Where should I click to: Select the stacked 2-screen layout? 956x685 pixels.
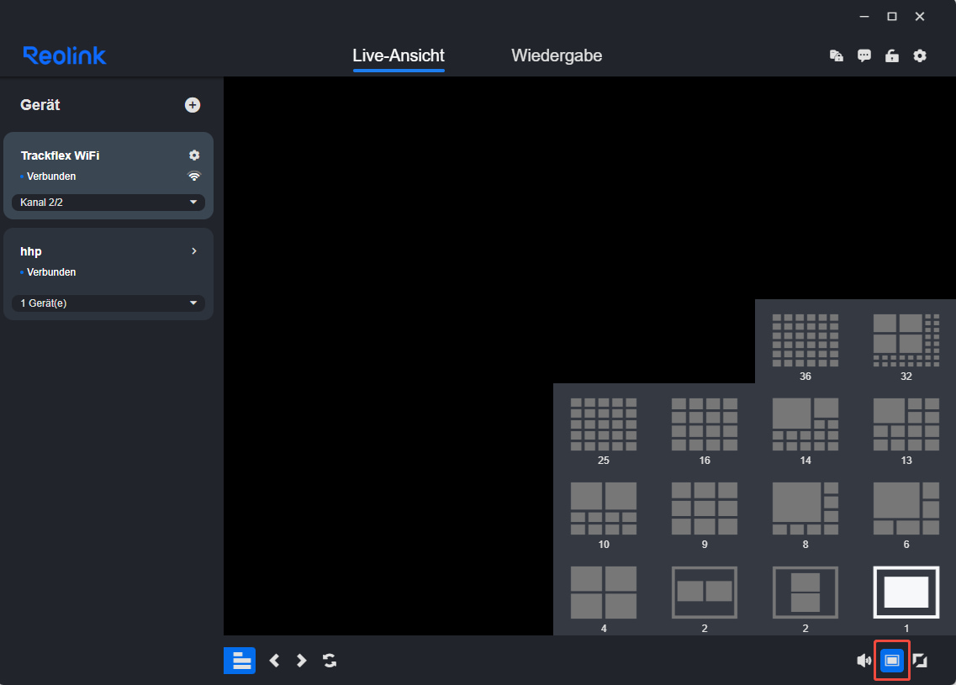click(x=805, y=593)
